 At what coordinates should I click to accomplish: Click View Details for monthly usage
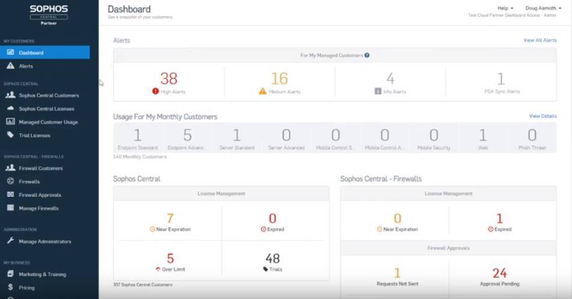tap(543, 116)
